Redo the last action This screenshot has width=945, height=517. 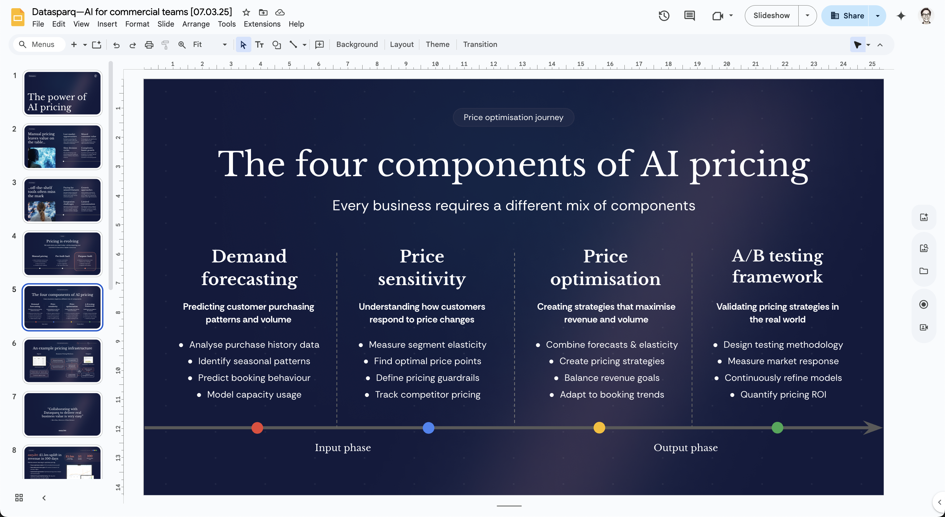[133, 45]
